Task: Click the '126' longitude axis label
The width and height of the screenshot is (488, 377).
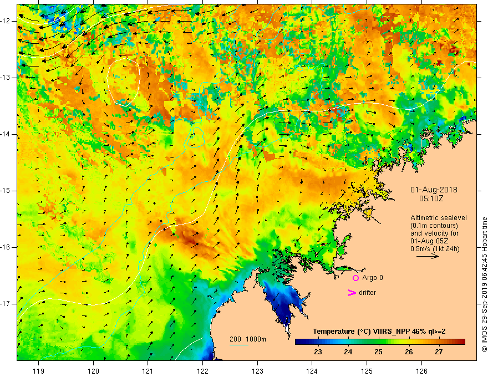Action: (x=421, y=371)
